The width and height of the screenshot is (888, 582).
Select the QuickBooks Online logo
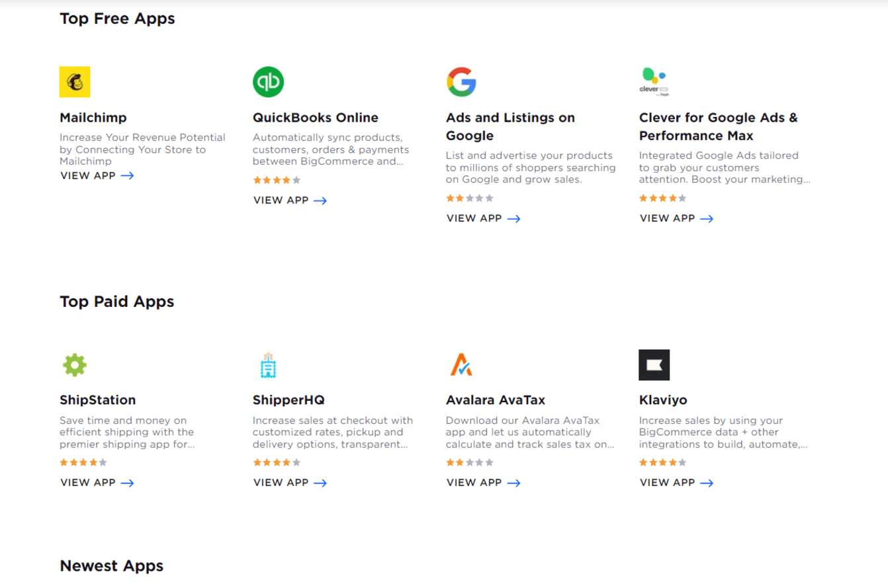click(268, 81)
